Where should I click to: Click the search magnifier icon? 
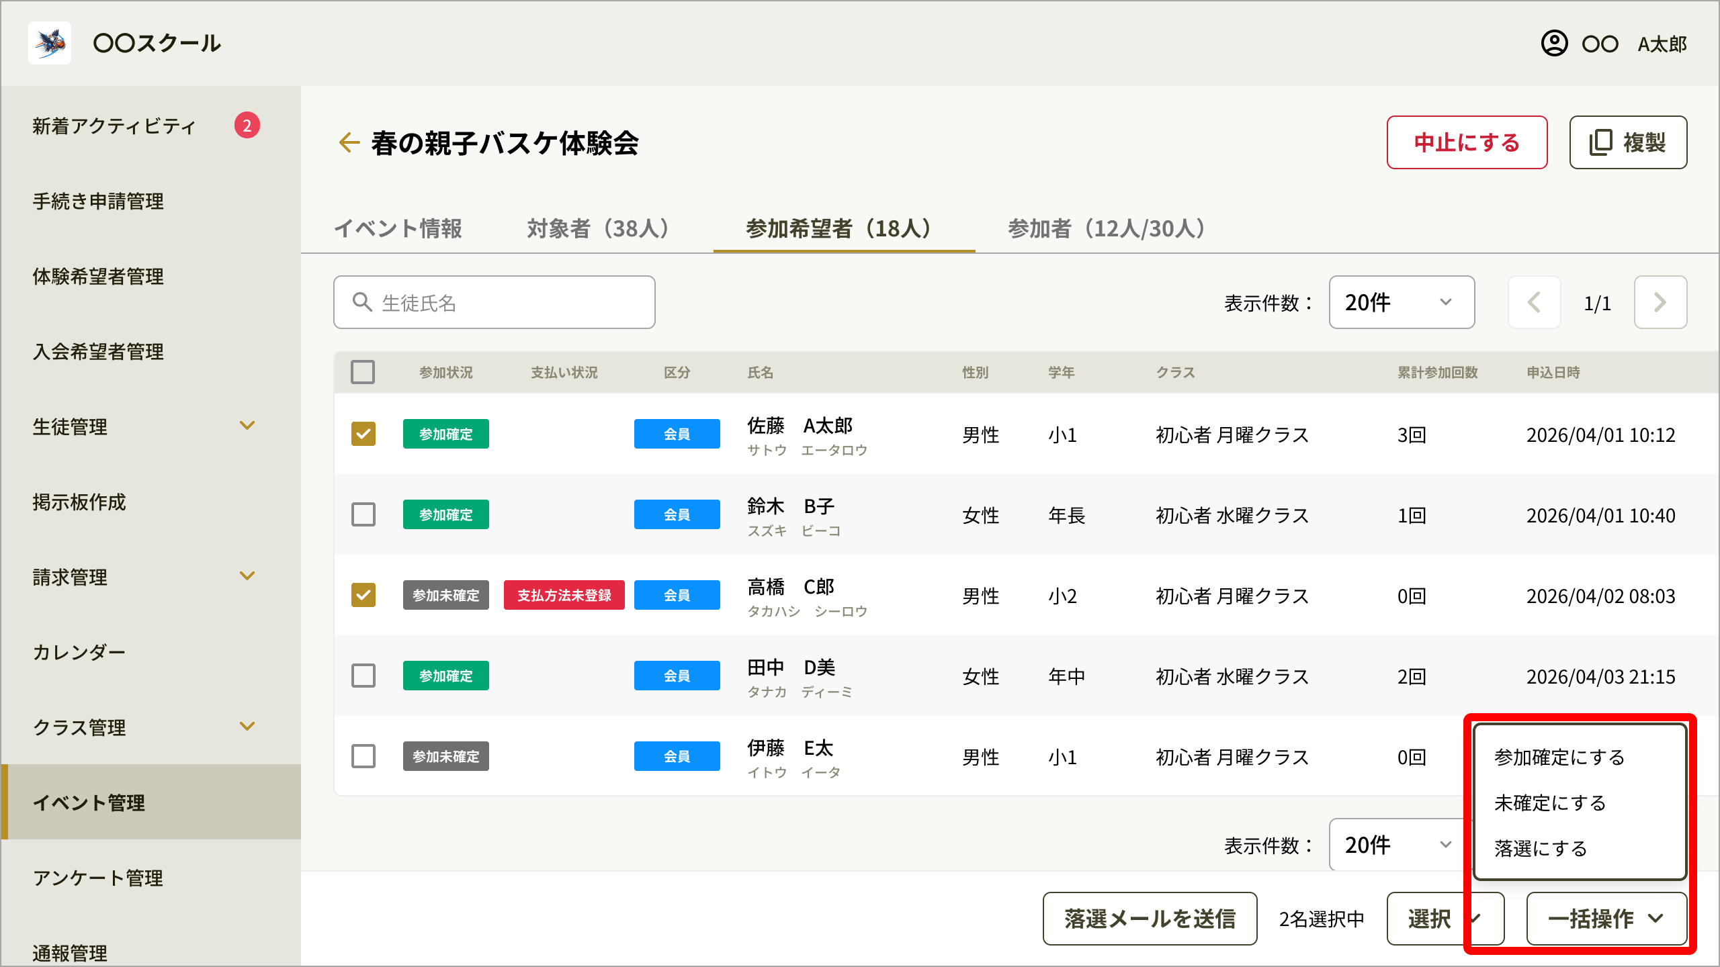click(362, 302)
